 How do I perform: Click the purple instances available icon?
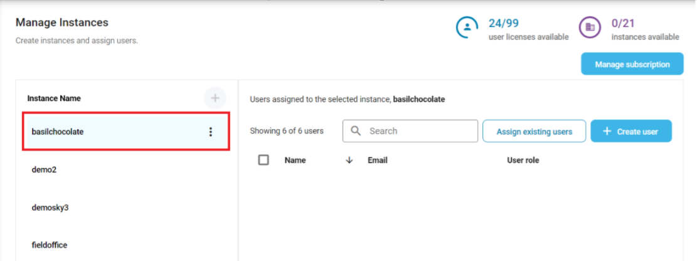pyautogui.click(x=589, y=27)
